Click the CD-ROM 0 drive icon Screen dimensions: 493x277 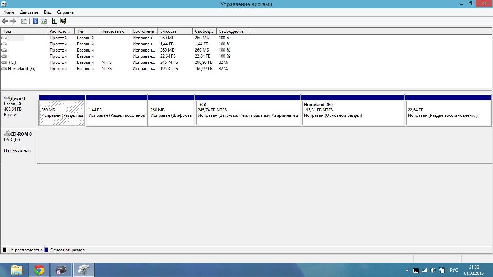click(x=7, y=133)
